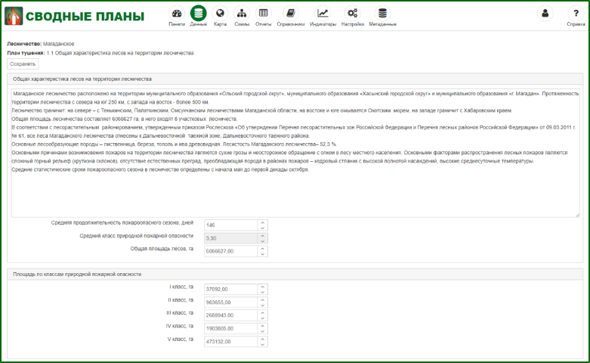This screenshot has height=363, width=590.
Task: Focus the fire season duration field 146
Action: (x=230, y=225)
